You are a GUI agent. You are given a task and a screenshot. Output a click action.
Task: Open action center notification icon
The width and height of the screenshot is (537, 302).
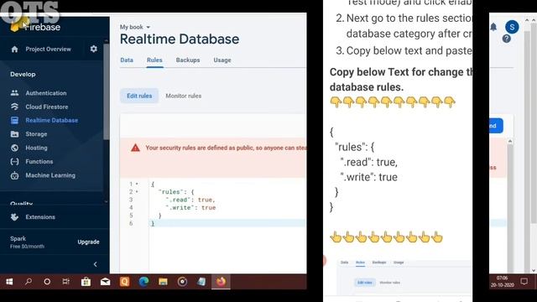pos(524,282)
